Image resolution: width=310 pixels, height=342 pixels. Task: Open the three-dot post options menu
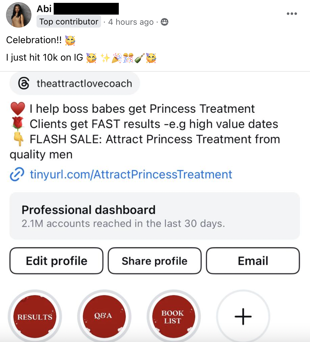[x=292, y=14]
